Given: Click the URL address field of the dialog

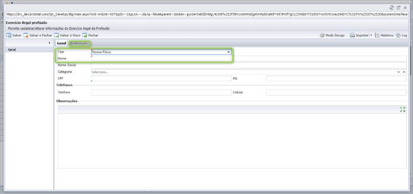Looking at the screenshot, I should click(x=207, y=15).
